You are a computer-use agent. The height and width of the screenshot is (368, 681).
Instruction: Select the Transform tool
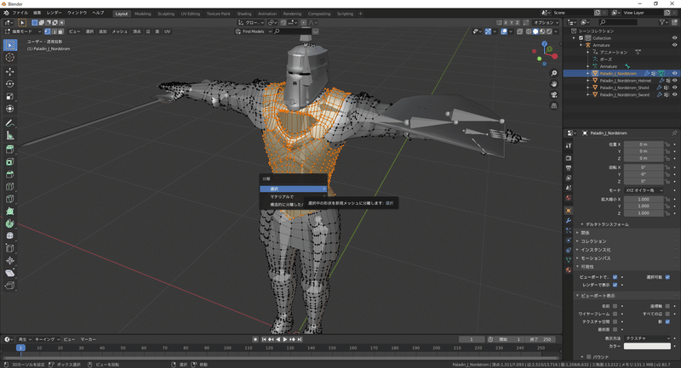(x=10, y=109)
